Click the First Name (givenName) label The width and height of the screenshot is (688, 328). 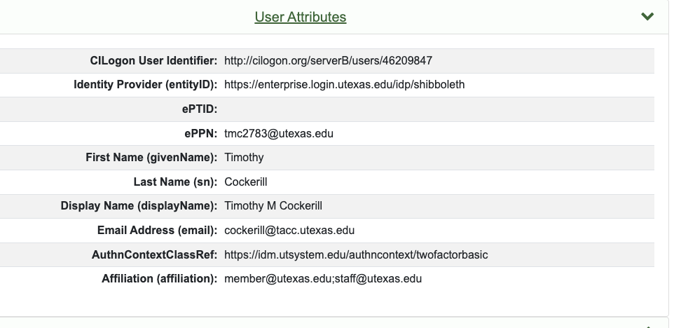coord(151,158)
